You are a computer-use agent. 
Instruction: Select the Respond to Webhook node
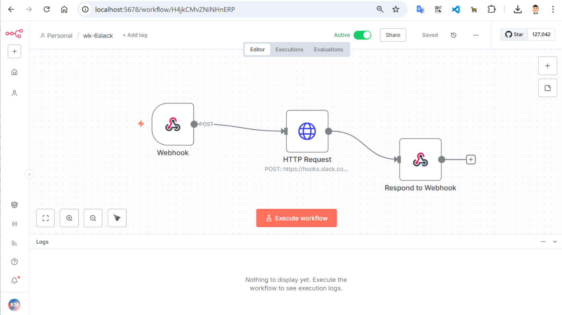(420, 160)
